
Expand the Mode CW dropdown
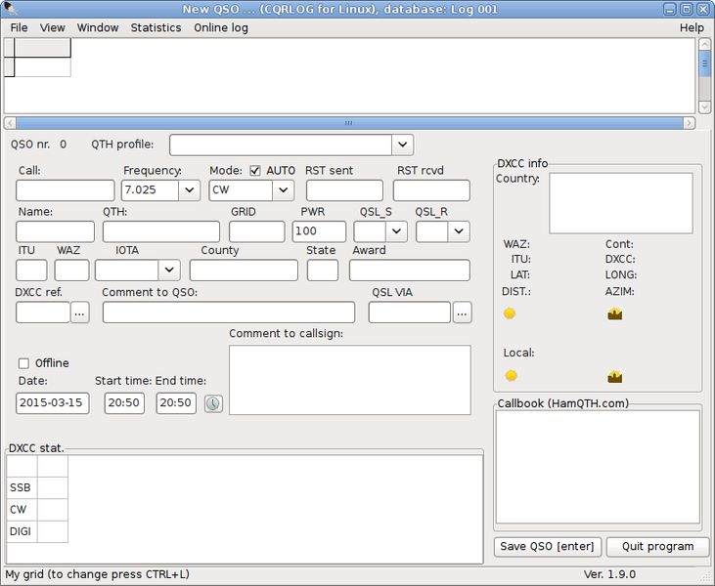(284, 190)
